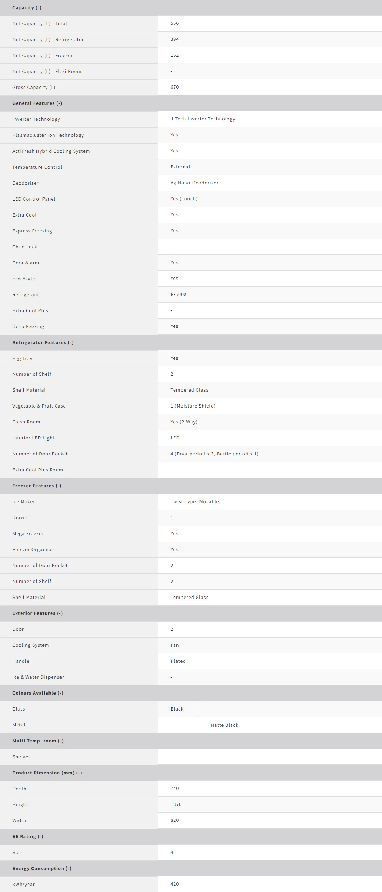Collapse the Freezer Features section
Viewport: 382px width, 892px height.
click(37, 486)
